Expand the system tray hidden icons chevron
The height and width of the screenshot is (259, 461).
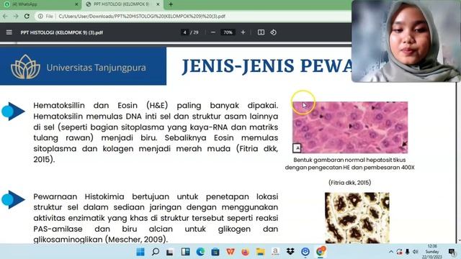tap(391, 252)
